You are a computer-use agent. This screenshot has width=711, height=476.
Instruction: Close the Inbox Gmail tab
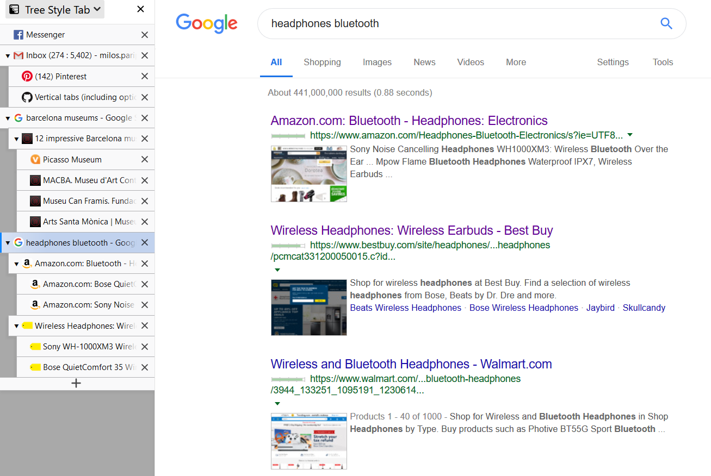145,55
